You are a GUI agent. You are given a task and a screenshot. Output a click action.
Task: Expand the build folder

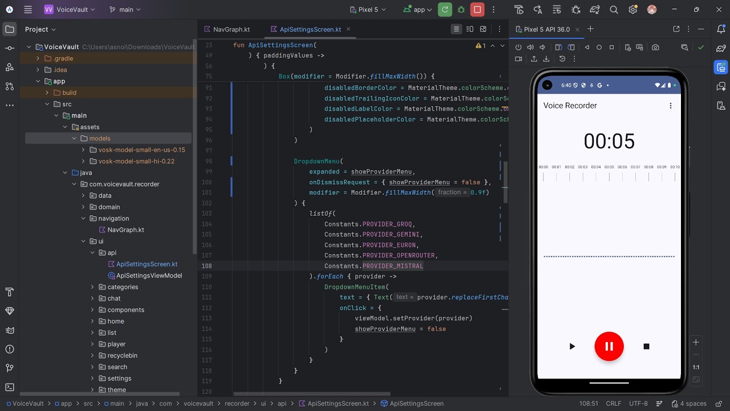(x=47, y=92)
